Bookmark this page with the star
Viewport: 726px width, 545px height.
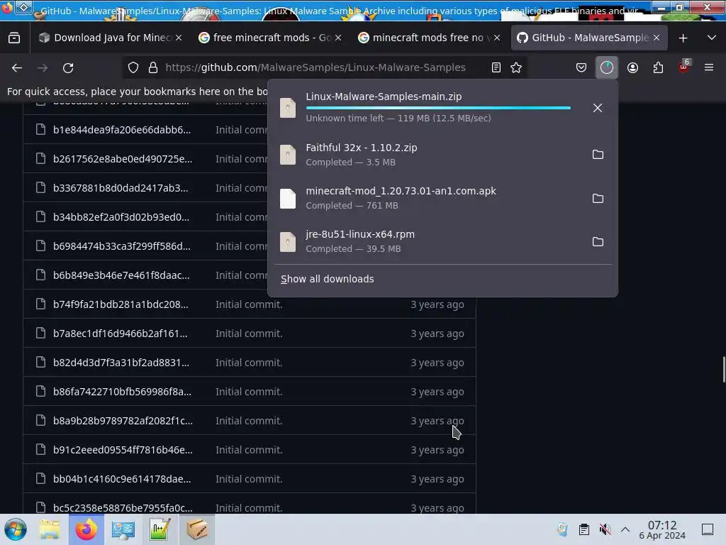pyautogui.click(x=516, y=67)
